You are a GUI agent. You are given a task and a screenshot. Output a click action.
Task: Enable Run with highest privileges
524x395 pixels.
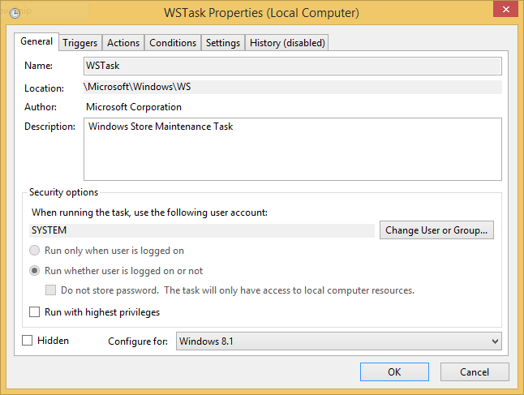[x=35, y=312]
